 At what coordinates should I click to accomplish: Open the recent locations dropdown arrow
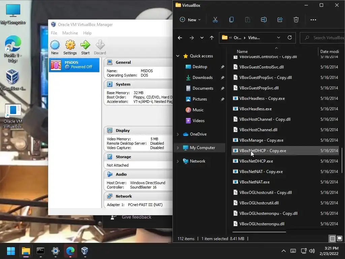202,38
